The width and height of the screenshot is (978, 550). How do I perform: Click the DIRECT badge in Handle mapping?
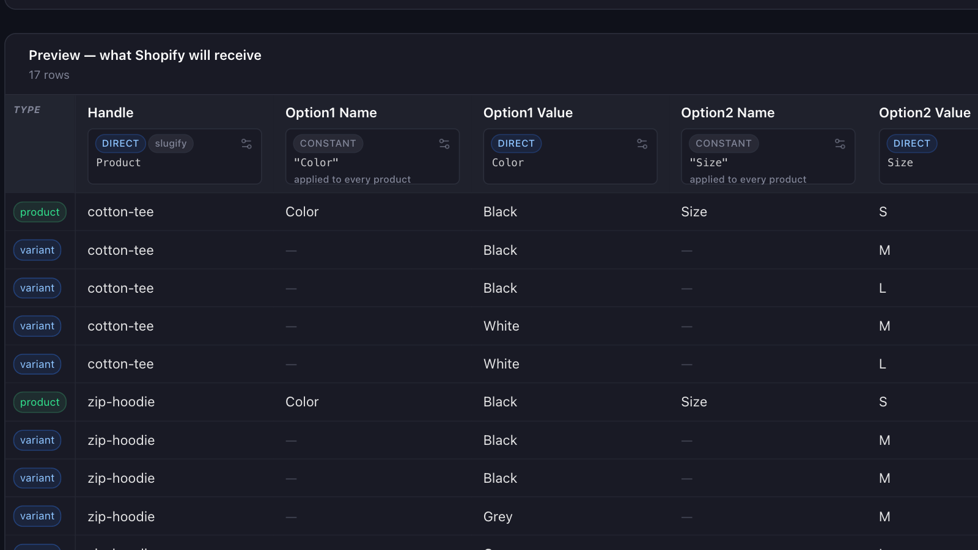pos(120,144)
